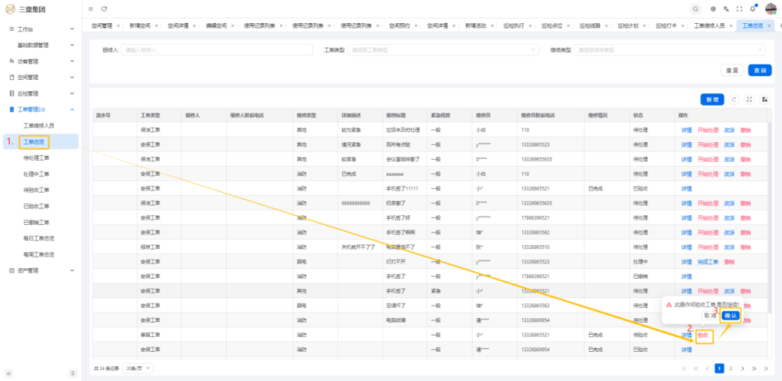Select 待处理工单 in the sidebar

coord(36,158)
